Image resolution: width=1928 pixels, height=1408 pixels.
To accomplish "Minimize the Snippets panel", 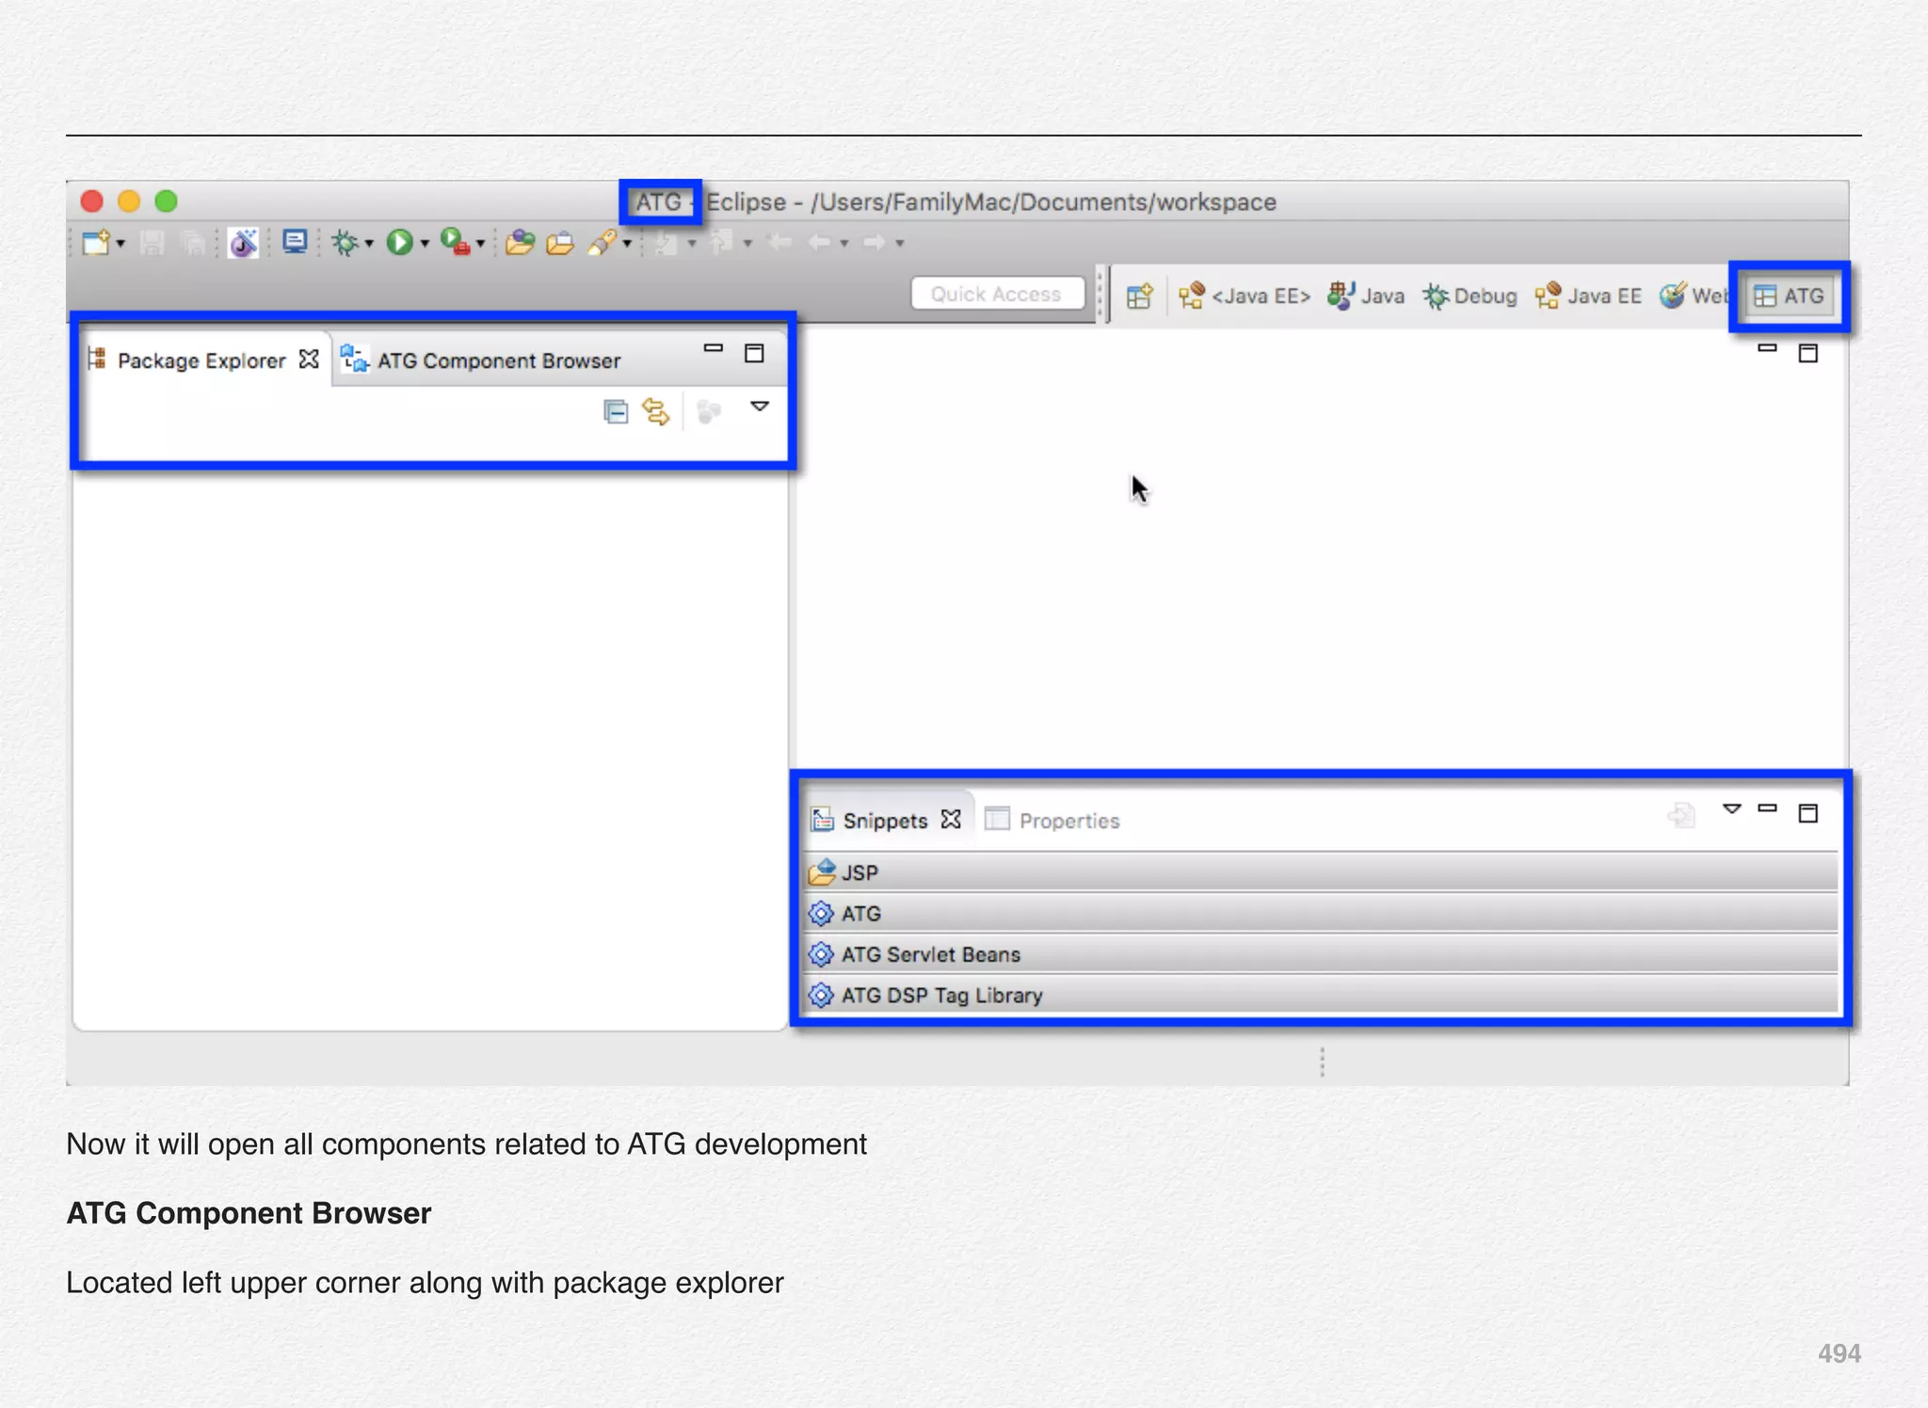I will 1768,808.
